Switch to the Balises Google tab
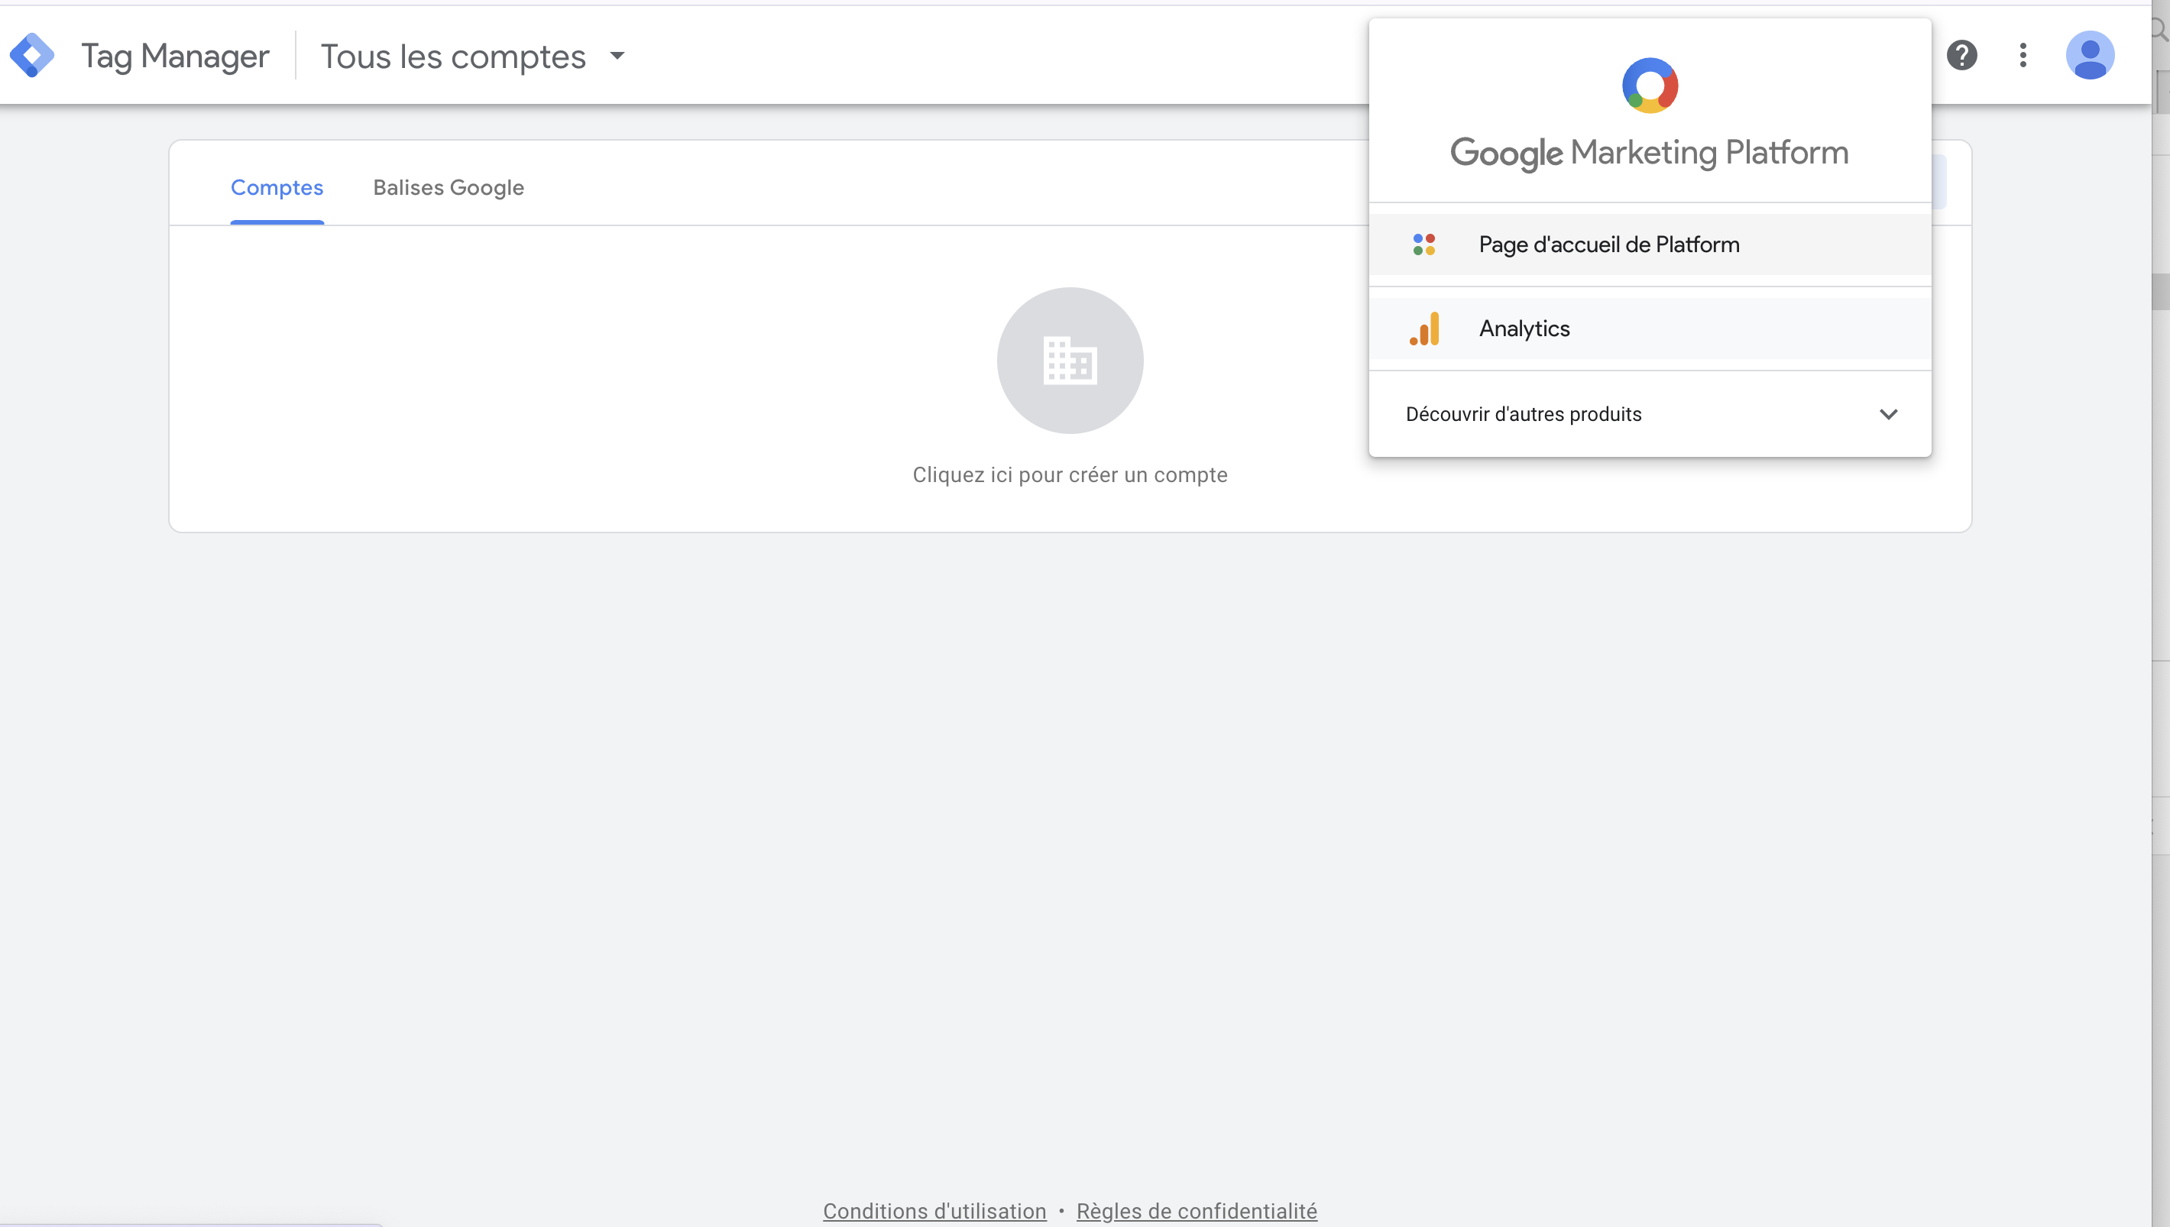2170x1227 pixels. pyautogui.click(x=449, y=188)
